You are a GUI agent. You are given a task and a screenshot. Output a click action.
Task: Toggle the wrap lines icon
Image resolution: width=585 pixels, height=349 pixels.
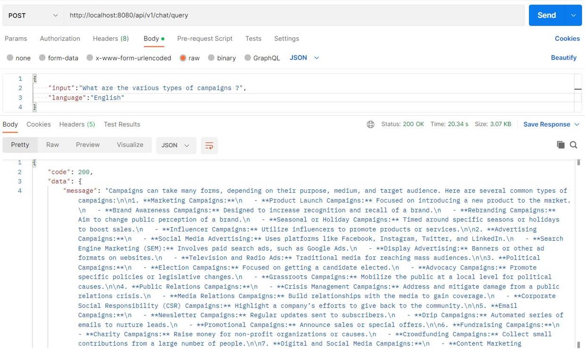(x=209, y=145)
